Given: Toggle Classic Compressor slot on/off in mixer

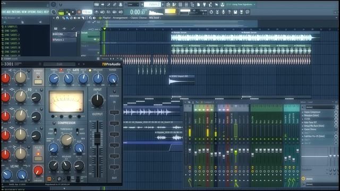Looking at the screenshot, I should [x=336, y=112].
